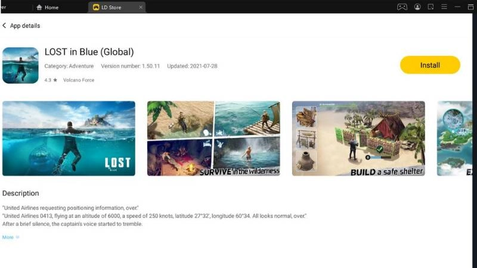This screenshot has height=268, width=477.
Task: Install LOST in Blue (Global)
Action: point(430,65)
